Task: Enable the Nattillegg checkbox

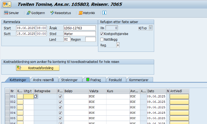Action: (102, 39)
